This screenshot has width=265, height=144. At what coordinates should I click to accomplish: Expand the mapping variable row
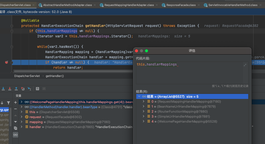21,122
